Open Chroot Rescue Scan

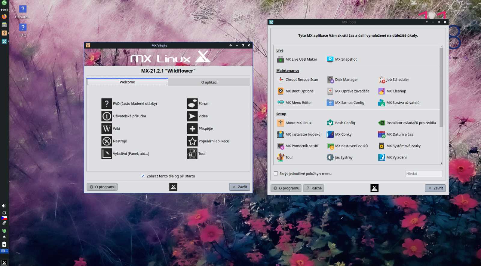pyautogui.click(x=297, y=80)
